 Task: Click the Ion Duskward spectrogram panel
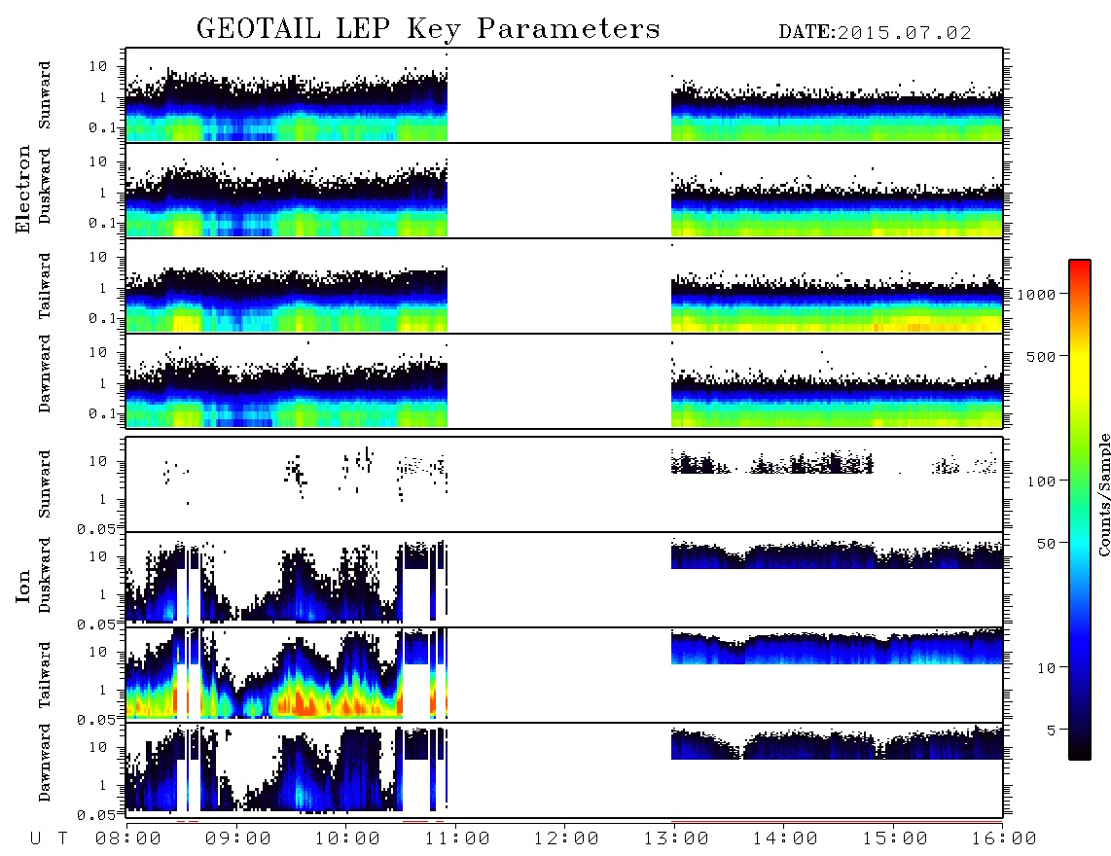point(564,580)
